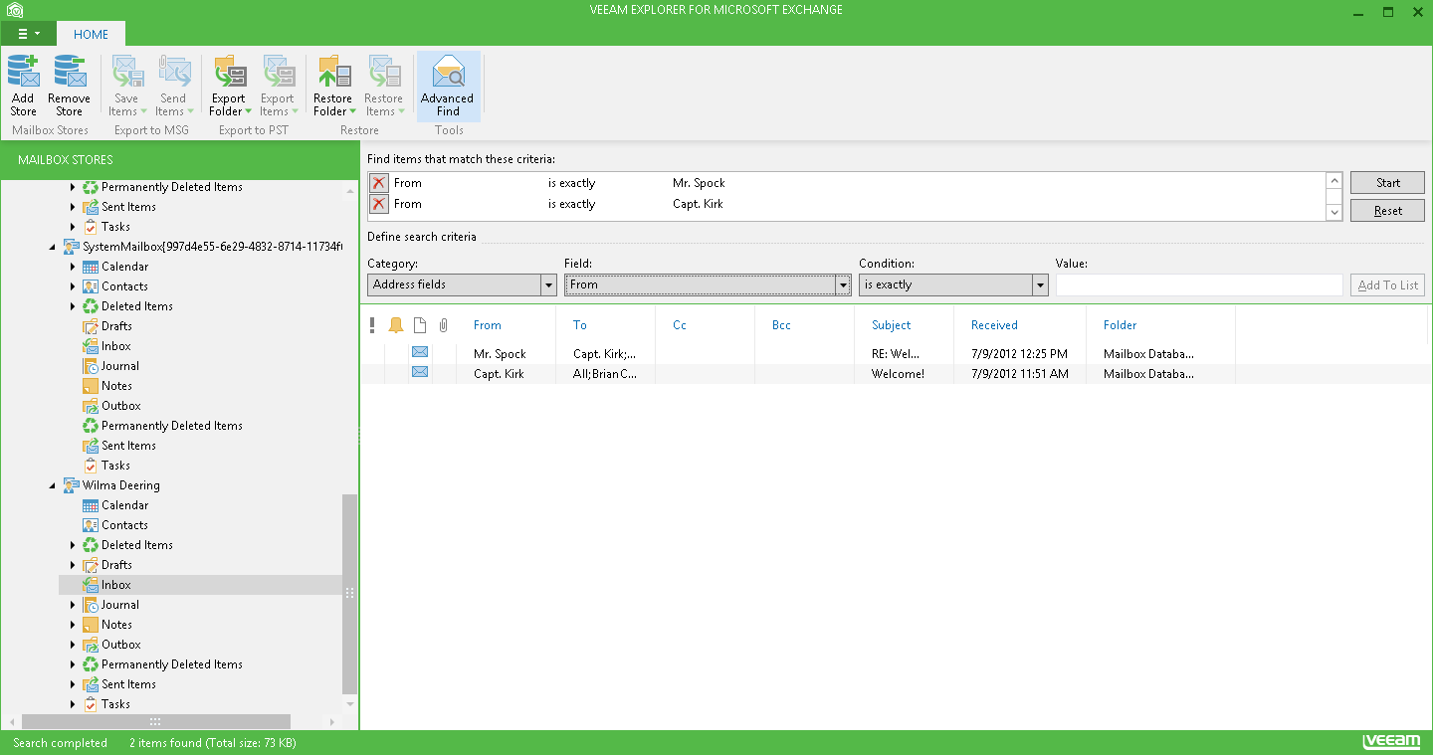Screen dimensions: 1433x755
Task: Open the Condition dropdown showing is exactly
Action: click(953, 284)
